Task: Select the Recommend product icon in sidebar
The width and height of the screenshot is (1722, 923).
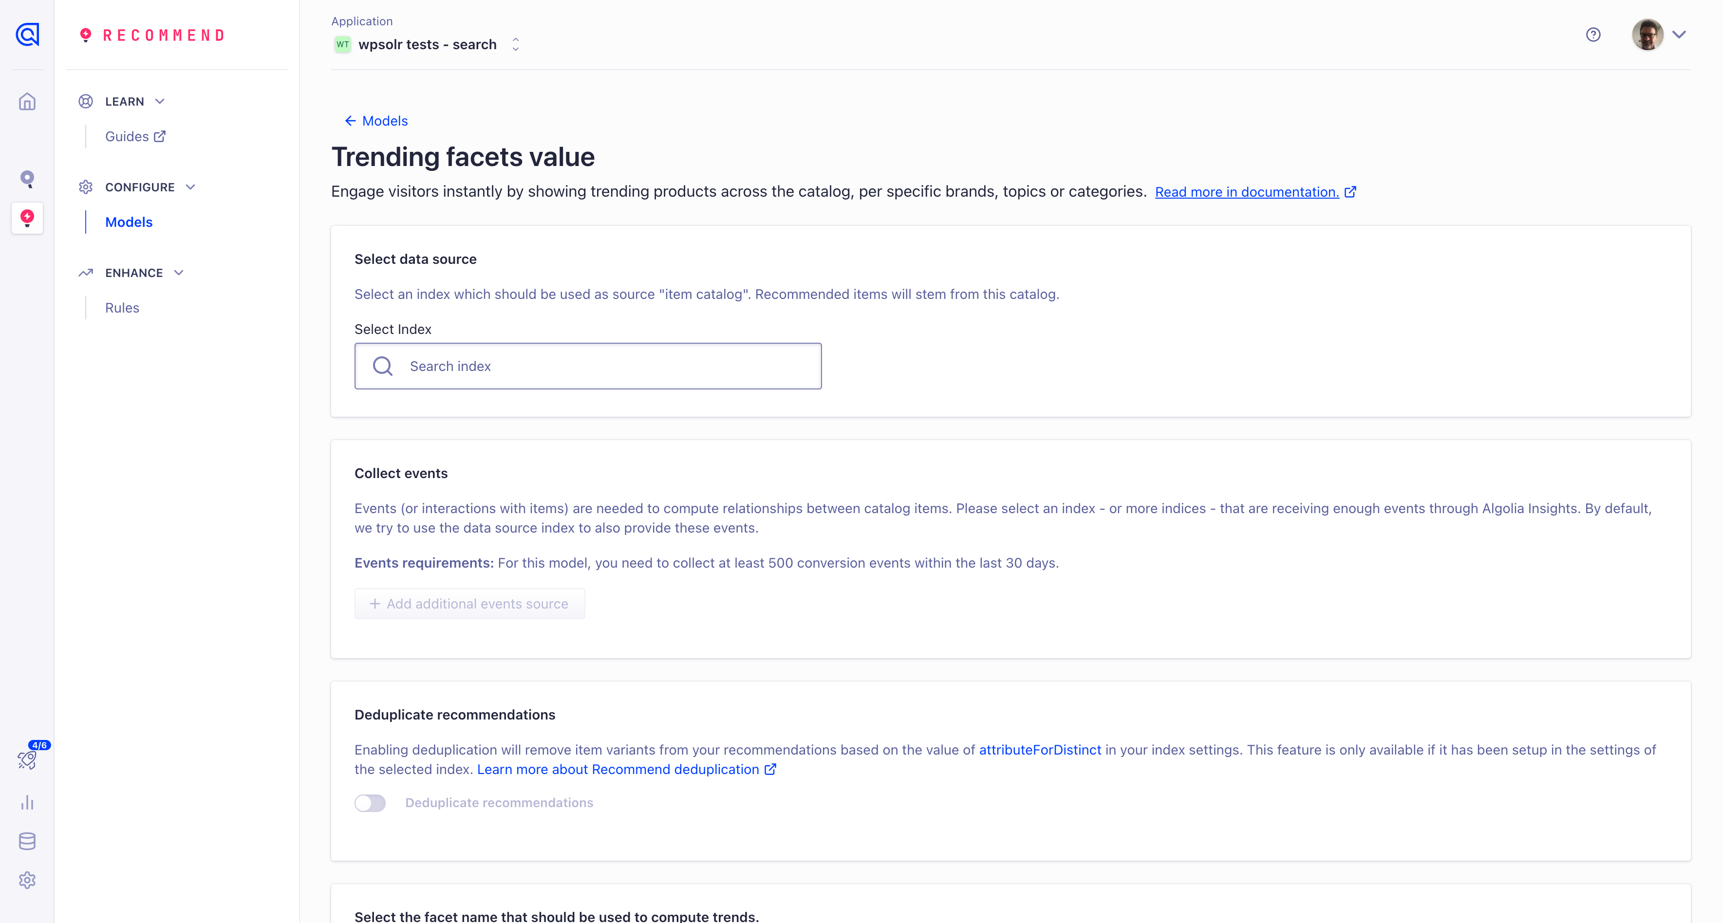Action: pos(27,218)
